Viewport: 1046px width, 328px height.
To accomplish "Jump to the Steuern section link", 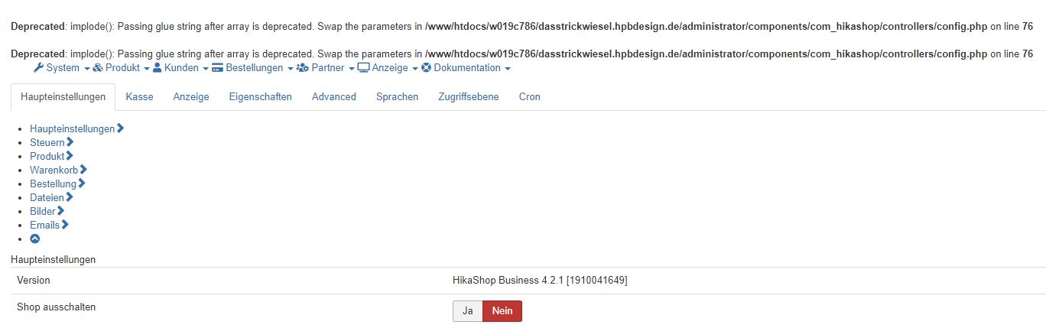I will click(x=47, y=142).
